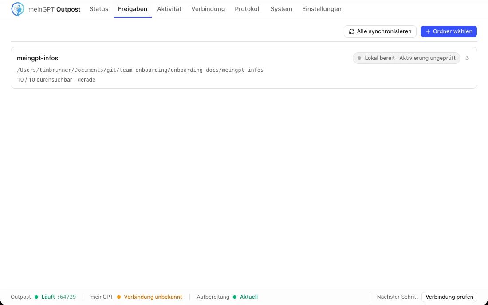
Task: Click the port number 64729
Action: 68,297
